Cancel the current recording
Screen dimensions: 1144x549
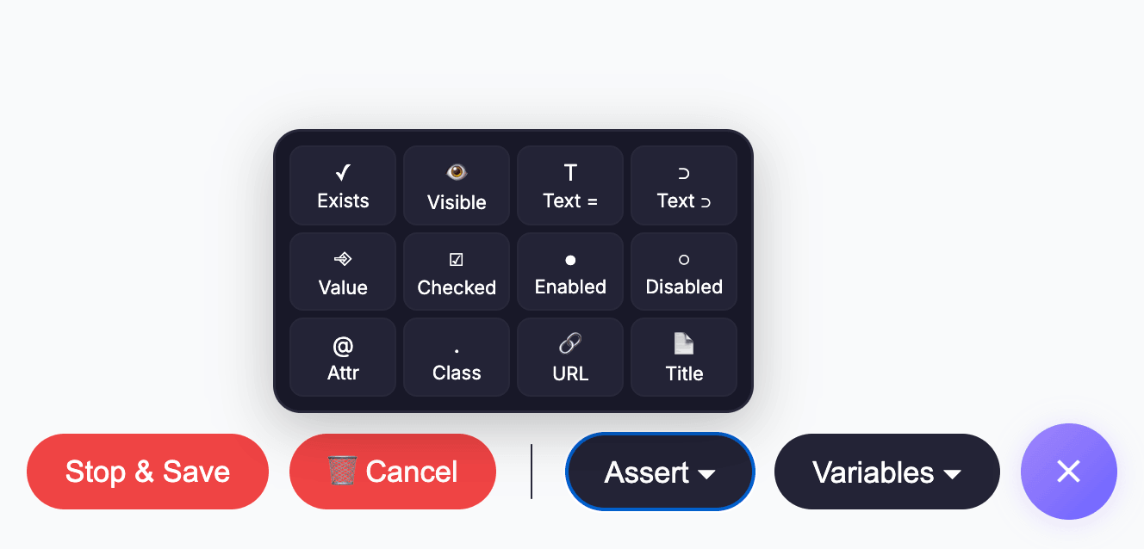pos(392,471)
